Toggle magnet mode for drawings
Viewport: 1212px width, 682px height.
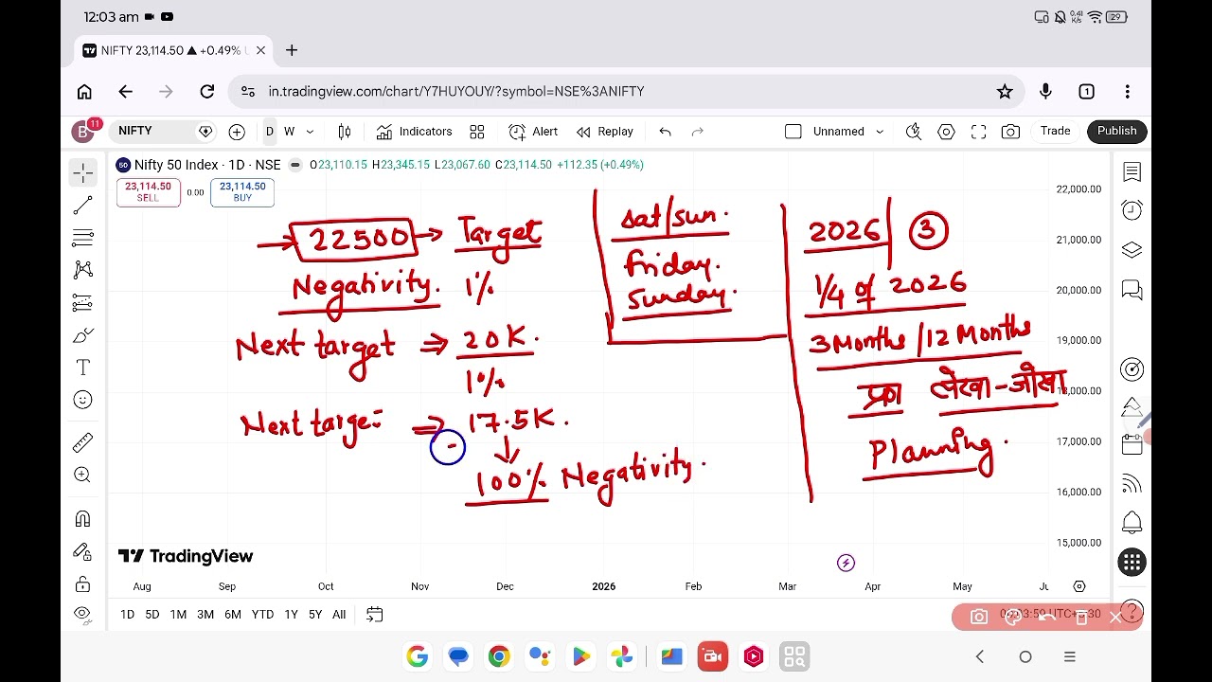83,518
